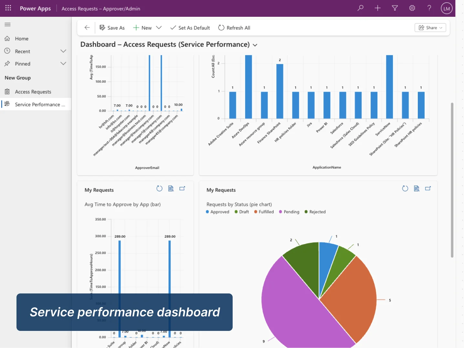Open Power Apps settings gear
Image resolution: width=464 pixels, height=348 pixels.
(412, 8)
